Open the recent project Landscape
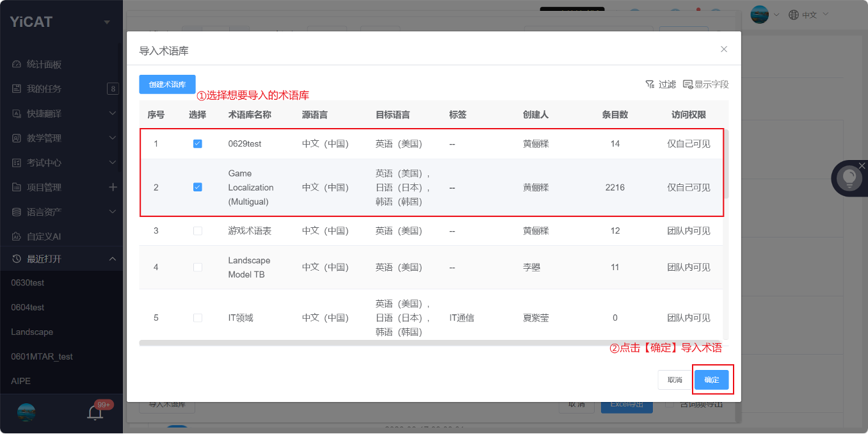868x434 pixels. [32, 332]
